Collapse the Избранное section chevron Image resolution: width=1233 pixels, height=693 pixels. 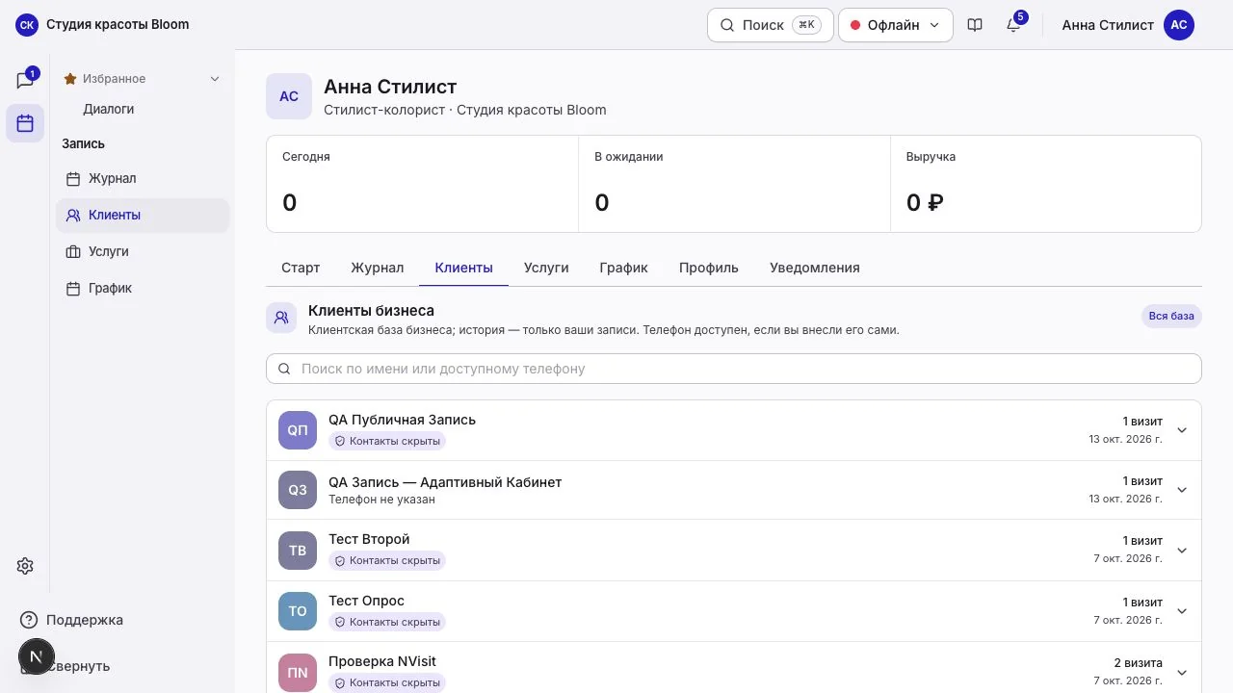(215, 79)
